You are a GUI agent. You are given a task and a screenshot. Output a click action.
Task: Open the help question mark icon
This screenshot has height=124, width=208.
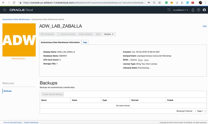(198, 10)
